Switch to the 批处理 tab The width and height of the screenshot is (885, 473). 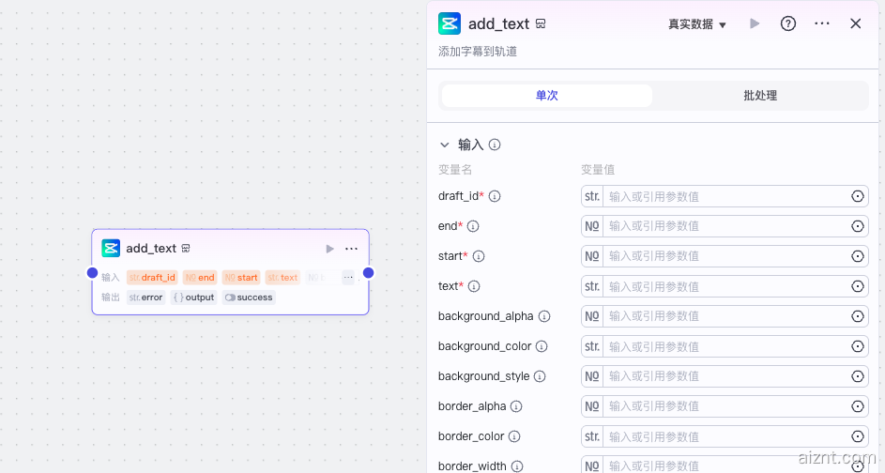[x=760, y=96]
